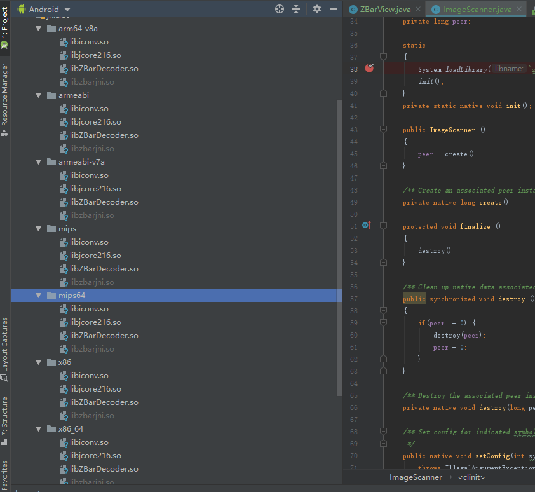Collapse all nodes using the collapse-all icon
The width and height of the screenshot is (535, 492).
tap(297, 10)
